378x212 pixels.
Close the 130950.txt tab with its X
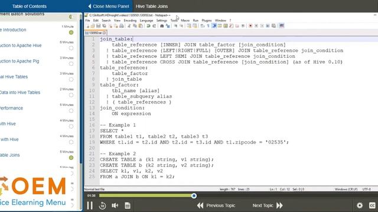pyautogui.click(x=104, y=33)
